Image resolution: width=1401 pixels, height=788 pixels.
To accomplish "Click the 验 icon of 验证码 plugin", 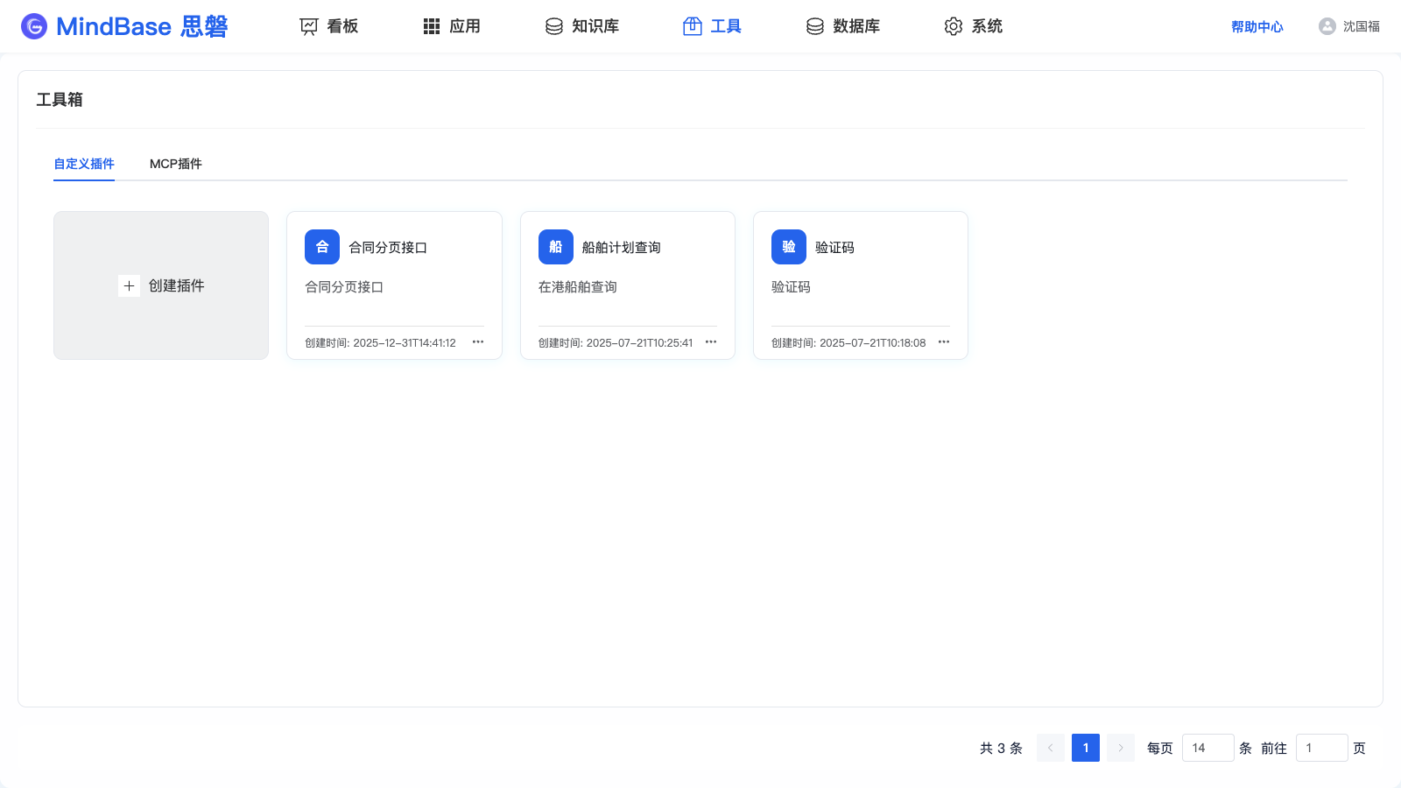I will pyautogui.click(x=789, y=247).
